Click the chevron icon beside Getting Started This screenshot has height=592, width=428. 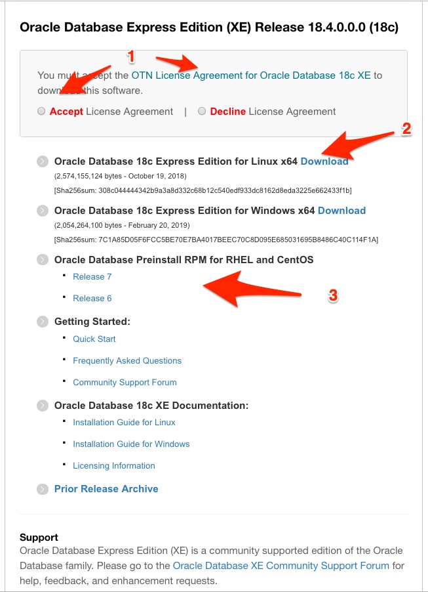tap(43, 322)
